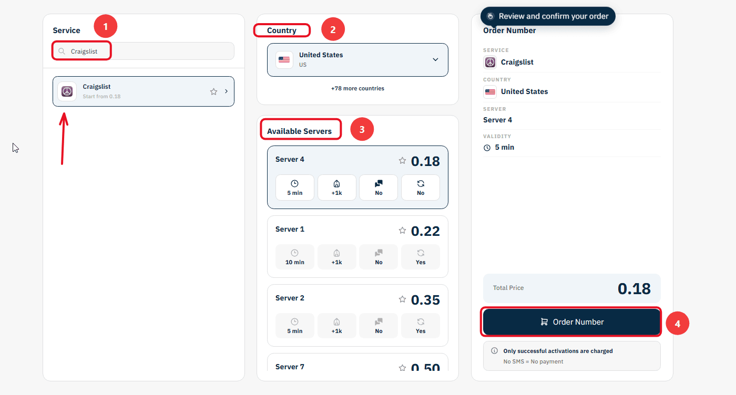Select the 'Server 7' card title
The width and height of the screenshot is (736, 395).
pos(290,367)
